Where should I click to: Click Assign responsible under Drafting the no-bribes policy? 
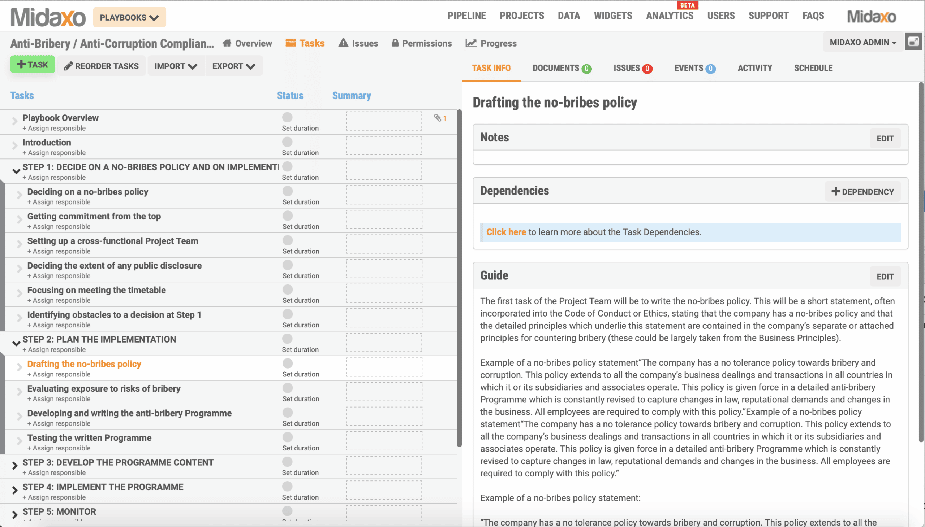point(59,374)
